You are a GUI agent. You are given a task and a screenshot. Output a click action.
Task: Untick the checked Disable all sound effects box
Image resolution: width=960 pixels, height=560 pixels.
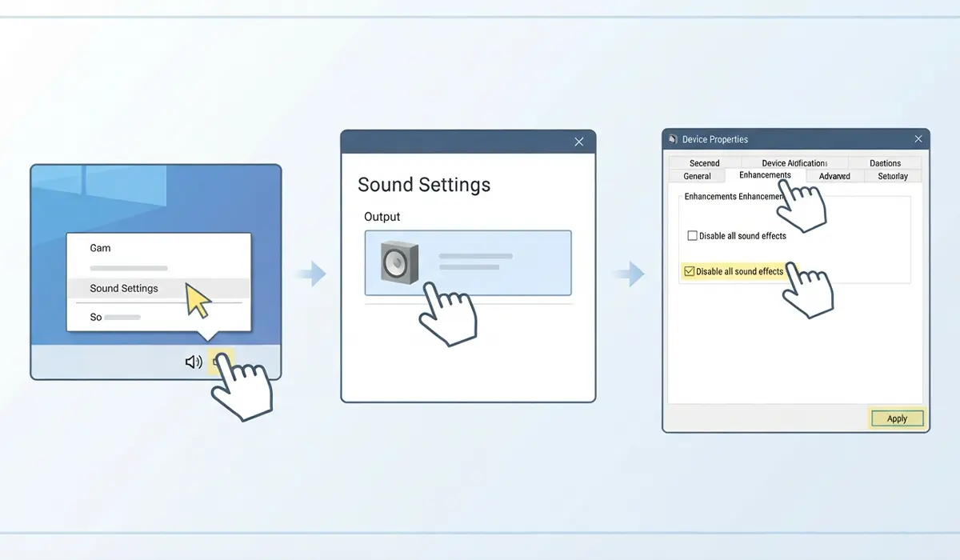point(689,271)
